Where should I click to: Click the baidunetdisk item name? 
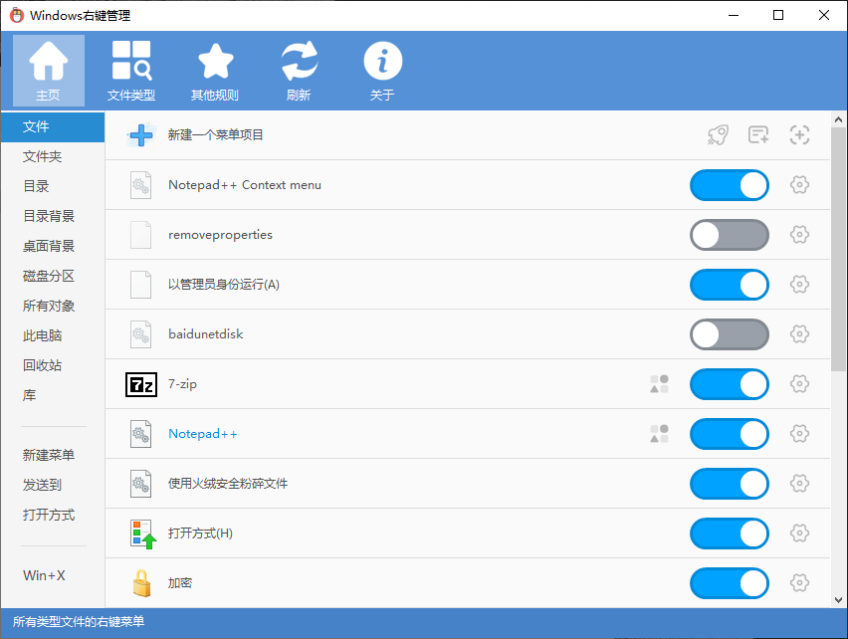(x=205, y=334)
